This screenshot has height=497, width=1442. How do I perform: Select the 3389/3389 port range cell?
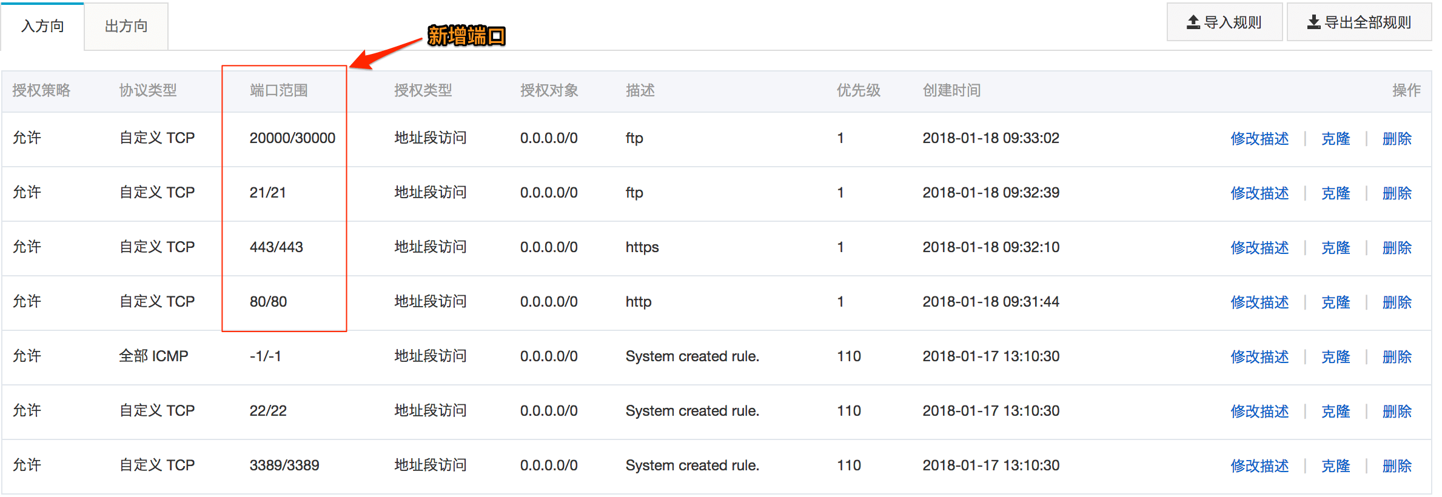tap(284, 465)
